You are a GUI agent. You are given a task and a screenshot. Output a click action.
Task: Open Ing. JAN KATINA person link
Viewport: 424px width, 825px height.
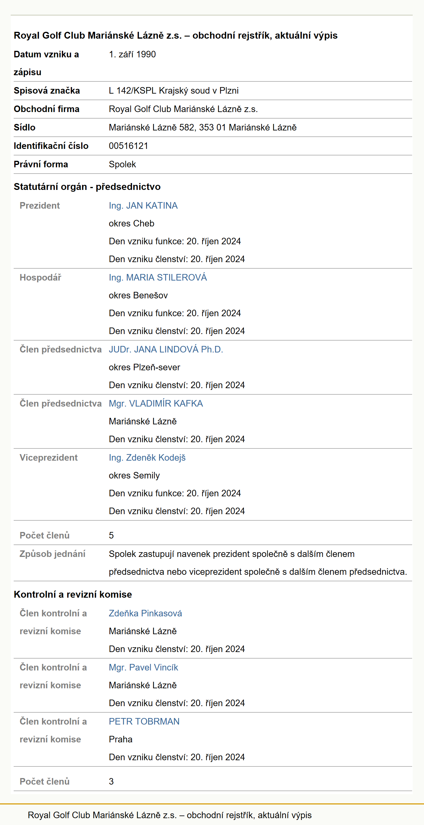tap(143, 206)
